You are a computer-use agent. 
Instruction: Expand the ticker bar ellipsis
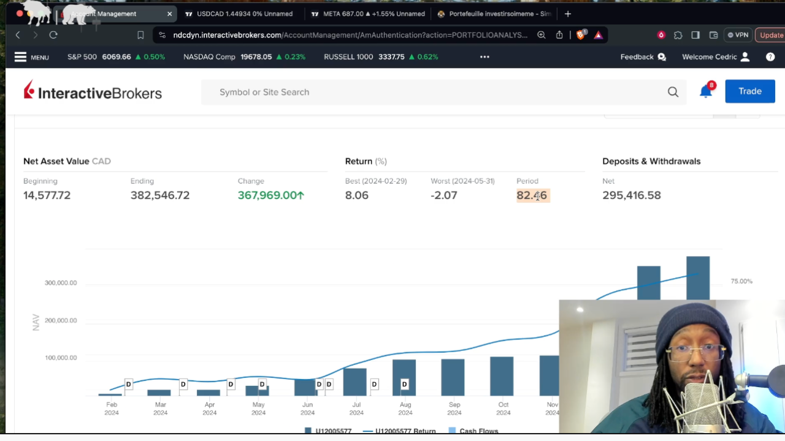(x=484, y=57)
